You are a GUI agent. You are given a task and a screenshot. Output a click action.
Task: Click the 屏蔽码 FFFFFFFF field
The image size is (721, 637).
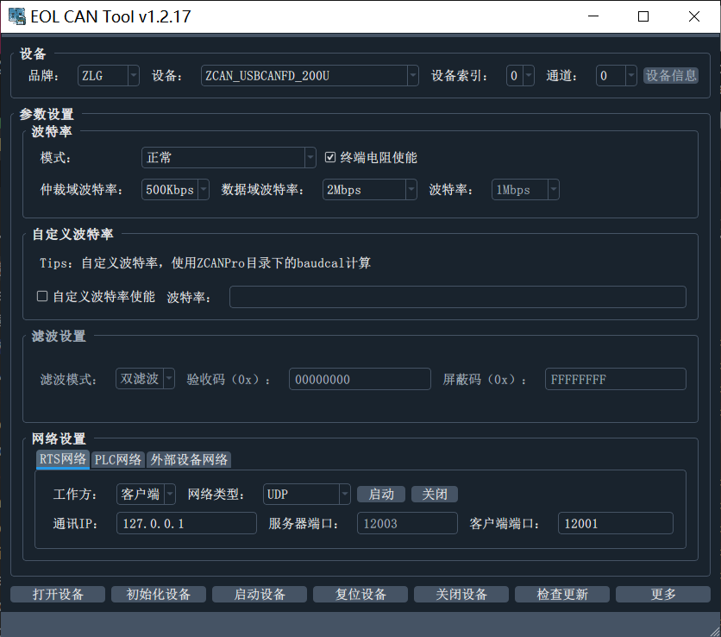[x=616, y=379]
